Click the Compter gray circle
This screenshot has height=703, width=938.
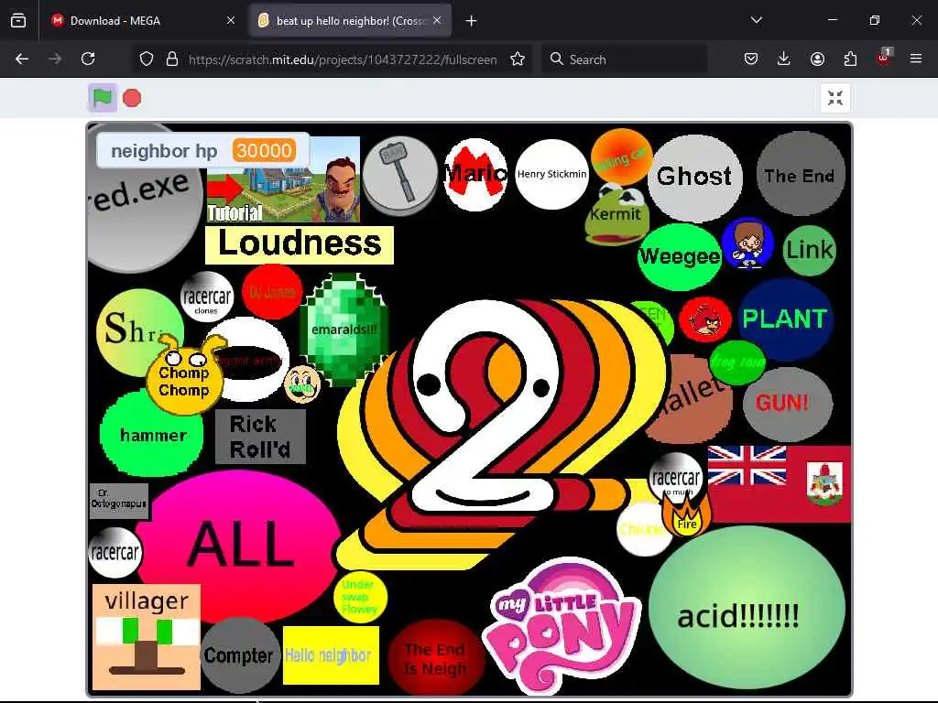(x=240, y=655)
